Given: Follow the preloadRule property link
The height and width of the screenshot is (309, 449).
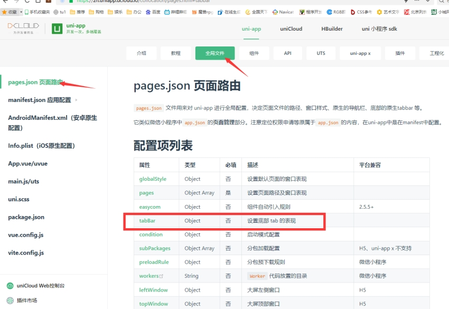Looking at the screenshot, I should click(154, 262).
